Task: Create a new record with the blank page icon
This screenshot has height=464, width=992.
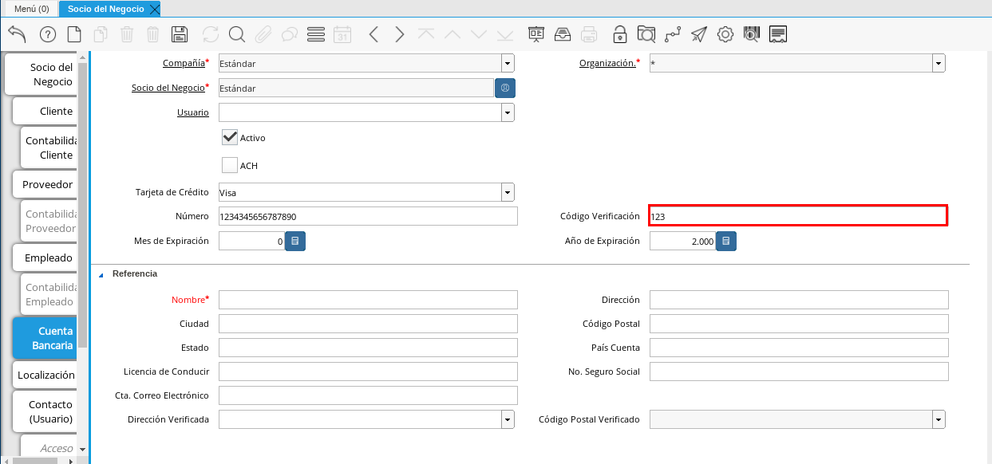Action: (74, 34)
